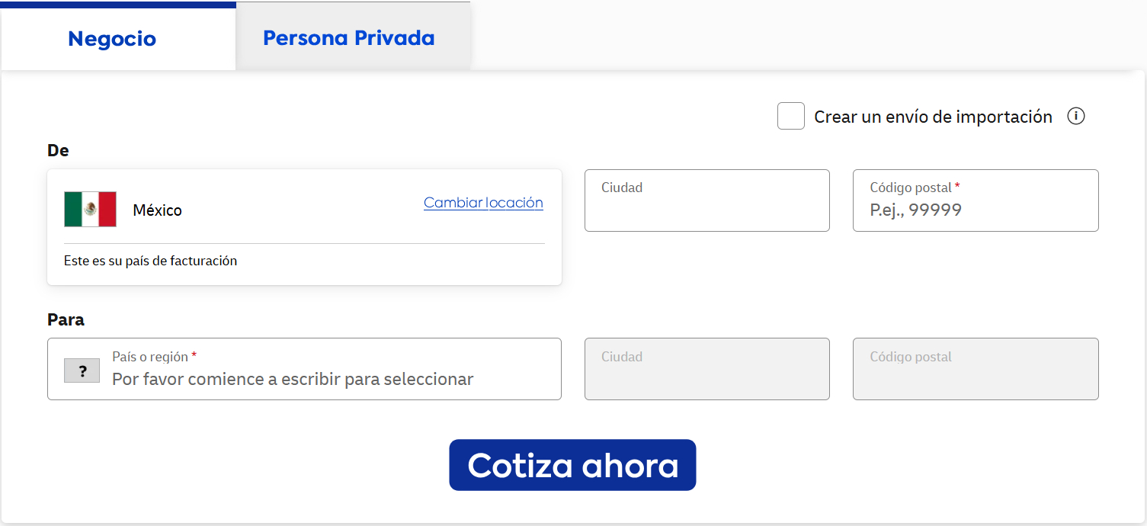Click the import shipment info icon
Screen dimensions: 1147x526
[1075, 117]
